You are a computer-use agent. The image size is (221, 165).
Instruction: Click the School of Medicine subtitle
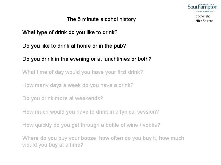coord(205,11)
